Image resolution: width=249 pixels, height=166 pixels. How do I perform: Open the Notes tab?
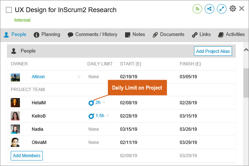tap(135, 35)
